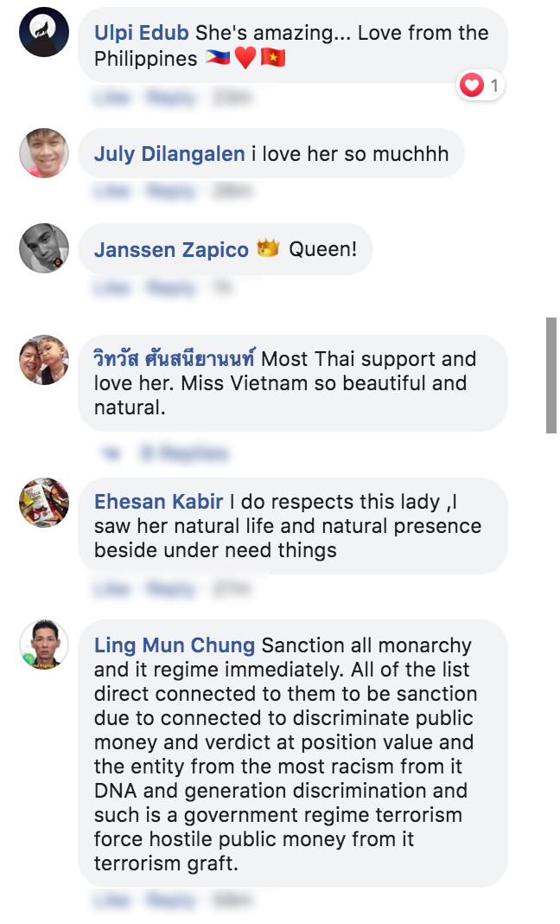Click Ulpi Edub's wolf profile picture
The image size is (560, 924).
(44, 32)
